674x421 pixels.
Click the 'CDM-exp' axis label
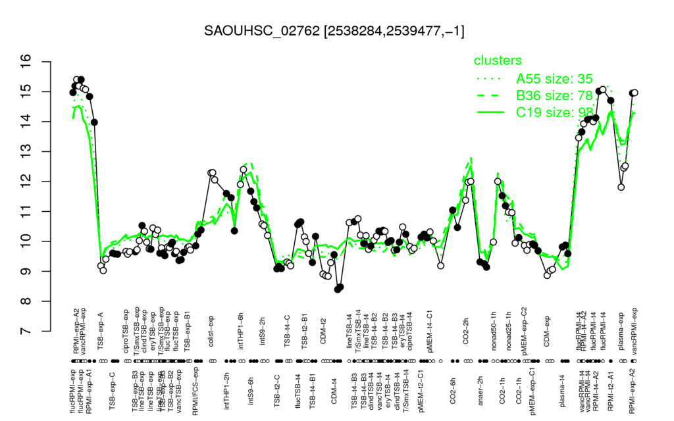(547, 332)
